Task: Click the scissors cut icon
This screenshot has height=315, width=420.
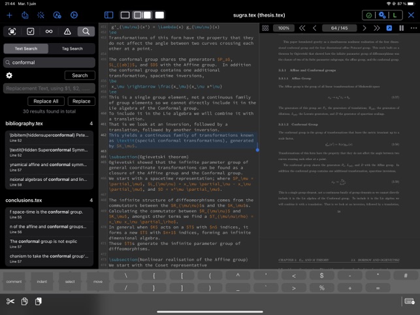Action: pyautogui.click(x=10, y=301)
